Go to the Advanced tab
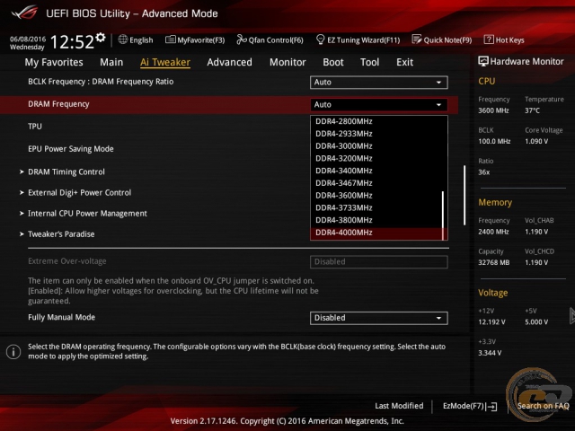The image size is (575, 431). click(230, 62)
